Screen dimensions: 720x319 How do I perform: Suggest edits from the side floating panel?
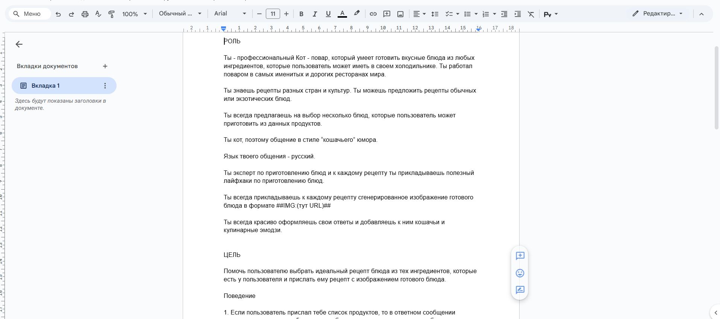click(x=520, y=290)
